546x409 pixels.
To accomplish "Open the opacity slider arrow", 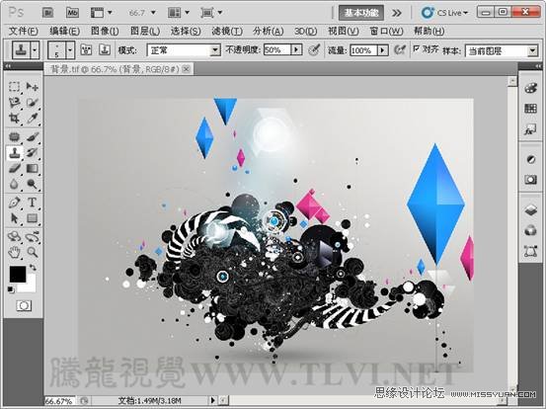I will [296, 49].
